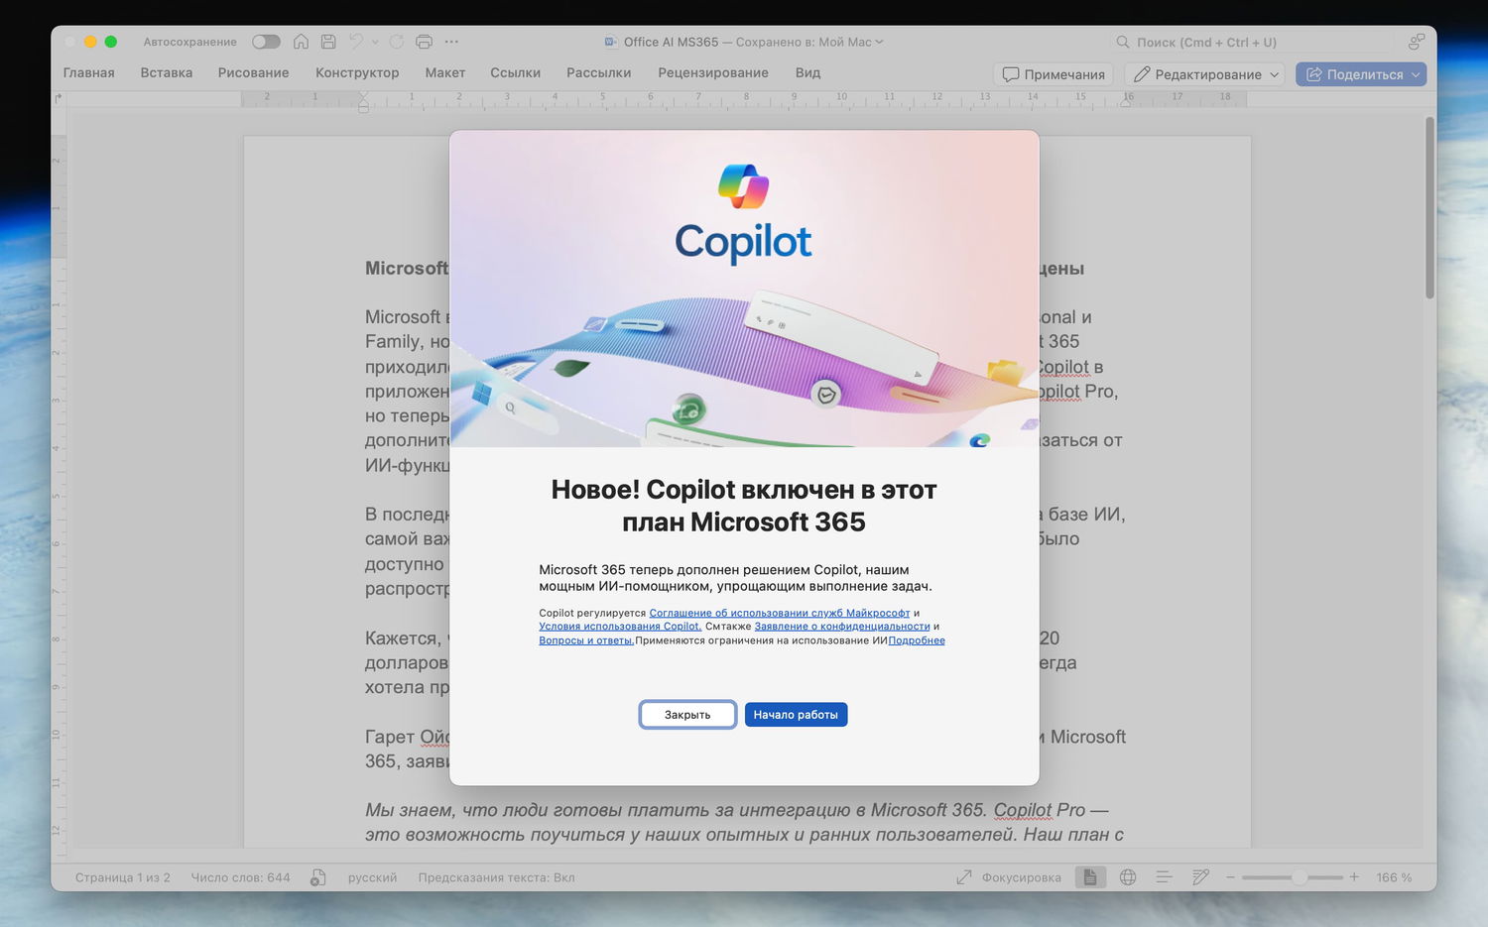Screen dimensions: 1488x927
Task: Open the Примечания comments panel
Action: (1053, 73)
